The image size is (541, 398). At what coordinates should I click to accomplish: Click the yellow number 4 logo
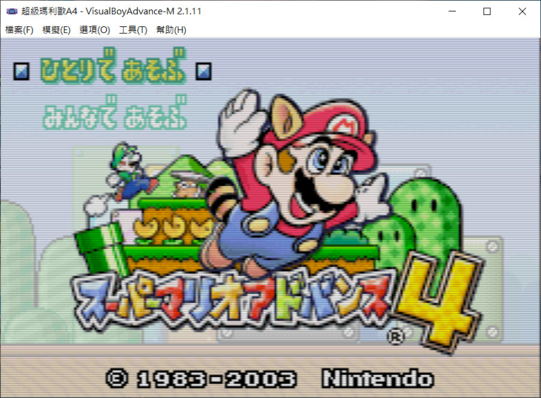[x=440, y=302]
